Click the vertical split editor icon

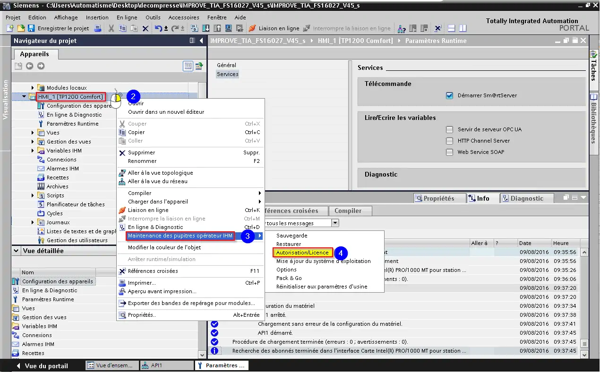pos(463,28)
